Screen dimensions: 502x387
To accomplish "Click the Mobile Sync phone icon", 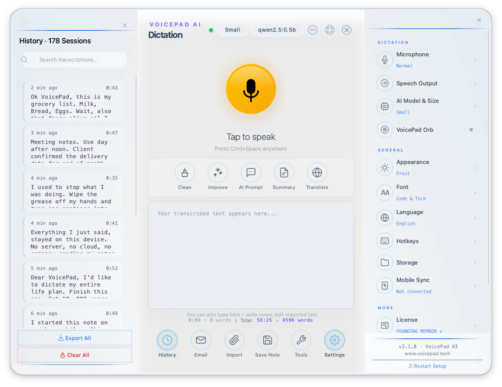I will 385,285.
